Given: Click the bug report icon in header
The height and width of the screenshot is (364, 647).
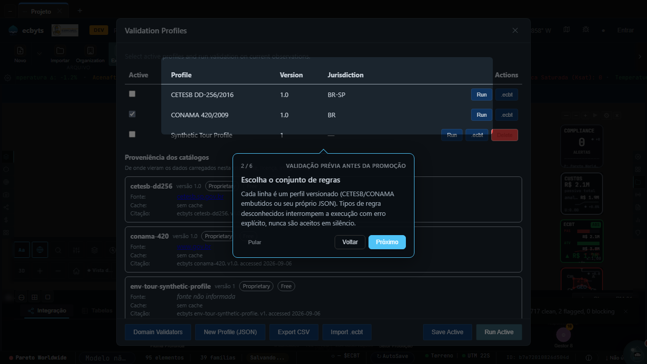Looking at the screenshot, I should pos(585,30).
